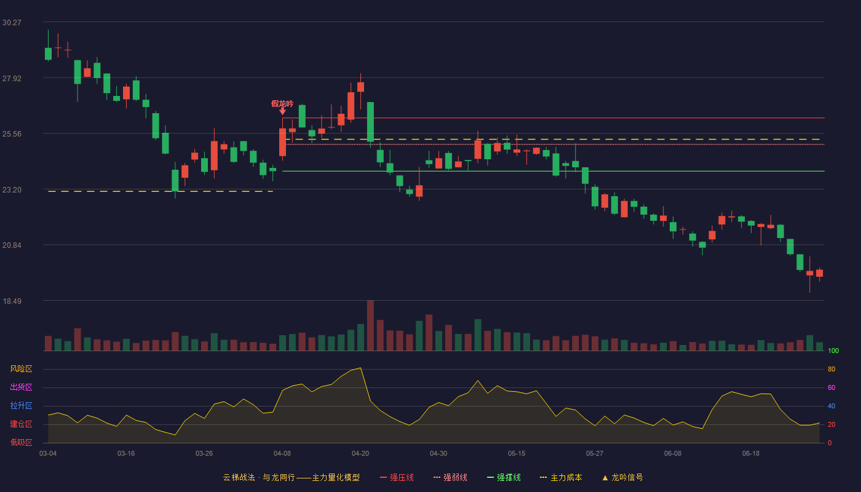Click the 03-04 date label
The width and height of the screenshot is (861, 492).
coord(48,453)
